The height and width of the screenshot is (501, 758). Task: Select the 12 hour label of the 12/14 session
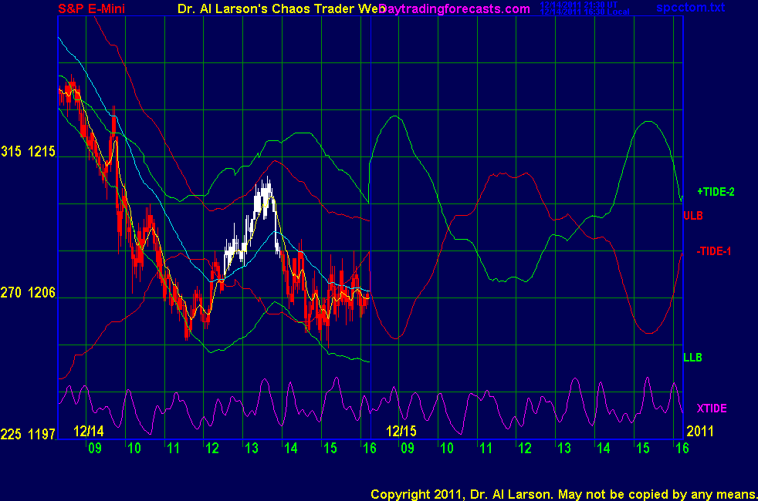click(212, 449)
